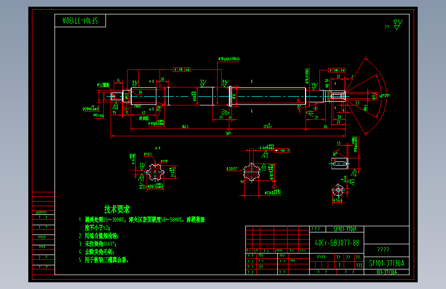Image resolution: width=446 pixels, height=289 pixels.
Task: Select note 1 mentioning 25~30HRC hardness
Action: tap(141, 224)
